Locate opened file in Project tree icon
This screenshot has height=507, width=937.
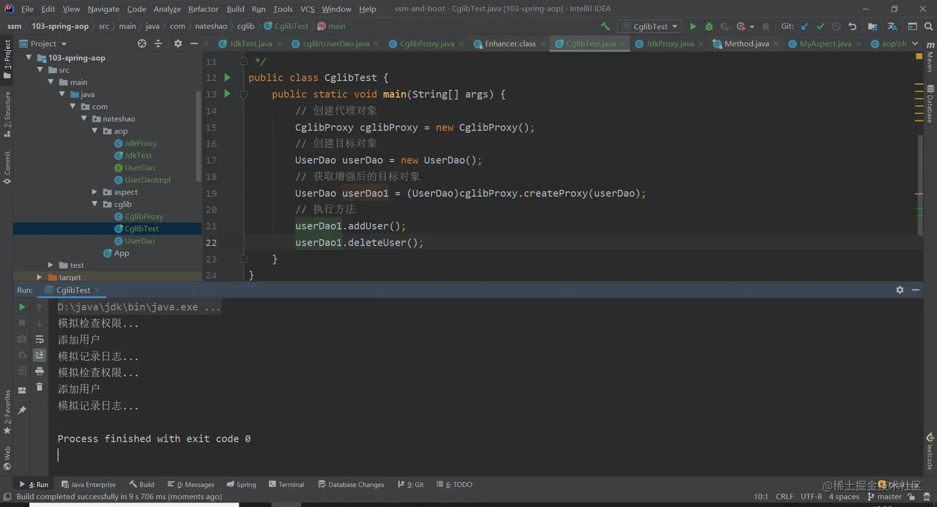coord(142,43)
